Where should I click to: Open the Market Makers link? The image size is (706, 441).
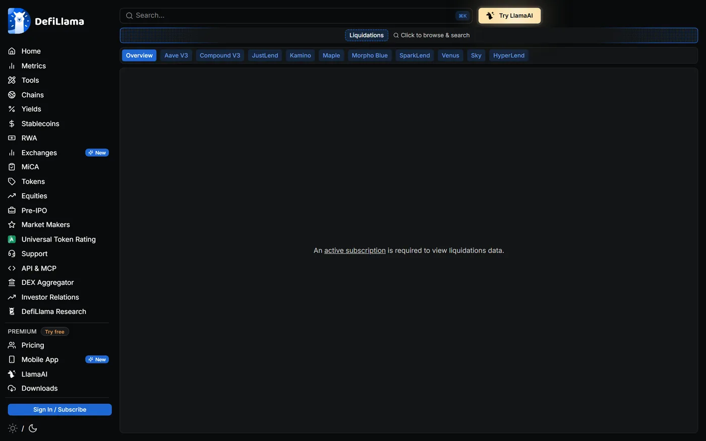46,225
